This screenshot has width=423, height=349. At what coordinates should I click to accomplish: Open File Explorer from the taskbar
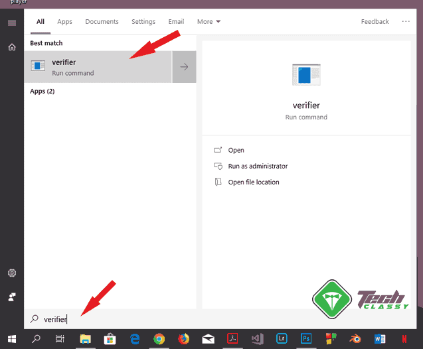pyautogui.click(x=86, y=339)
